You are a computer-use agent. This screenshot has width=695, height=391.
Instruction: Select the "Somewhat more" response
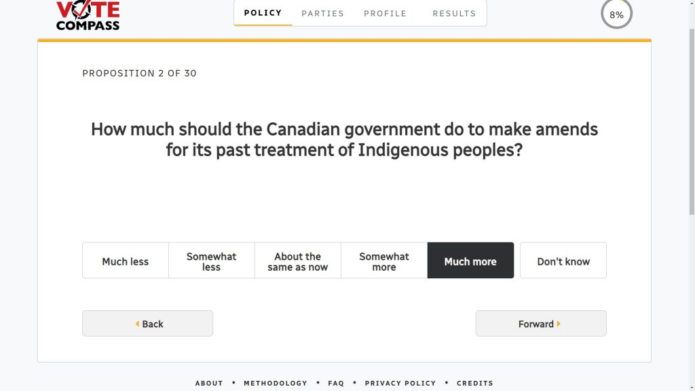pyautogui.click(x=384, y=261)
